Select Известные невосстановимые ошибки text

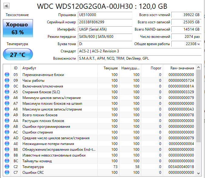coord(54,155)
